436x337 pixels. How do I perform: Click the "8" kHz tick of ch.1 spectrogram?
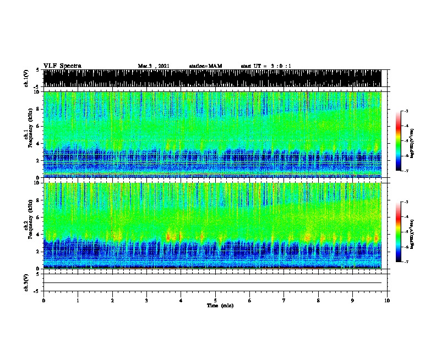[x=38, y=109]
